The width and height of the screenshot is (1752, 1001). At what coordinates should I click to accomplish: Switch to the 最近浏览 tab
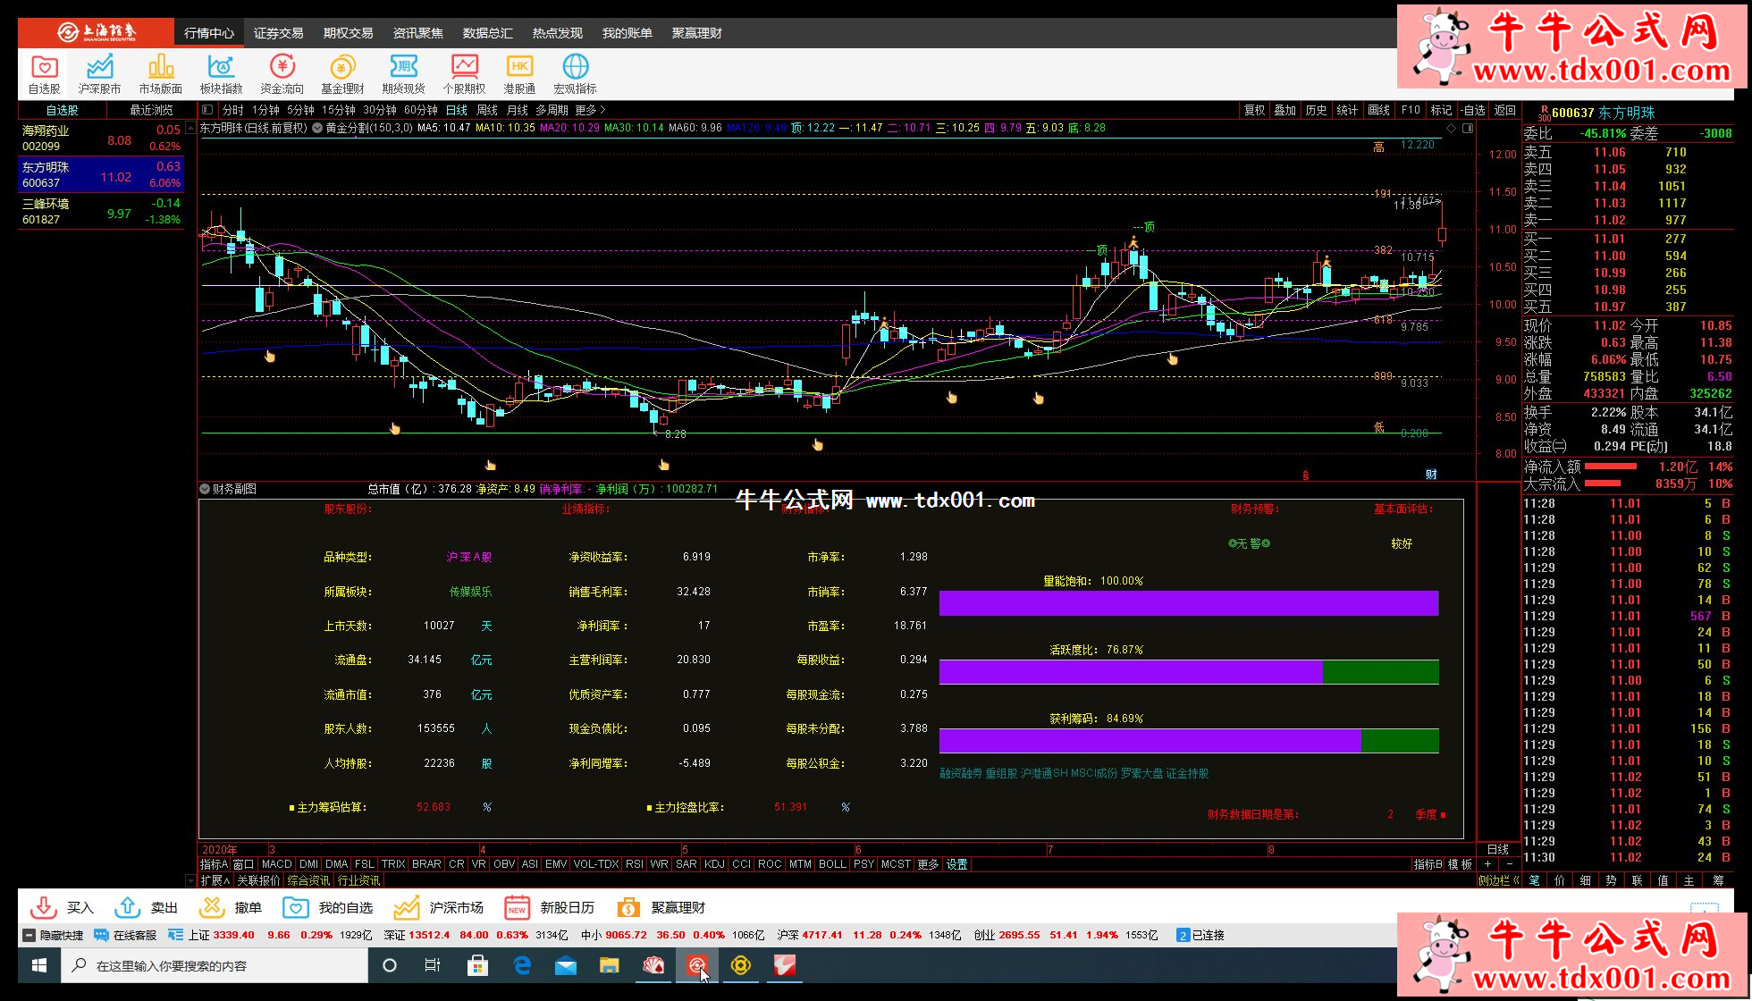(151, 110)
